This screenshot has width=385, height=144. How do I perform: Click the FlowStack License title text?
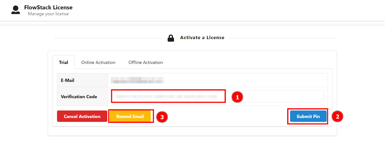coord(49,7)
